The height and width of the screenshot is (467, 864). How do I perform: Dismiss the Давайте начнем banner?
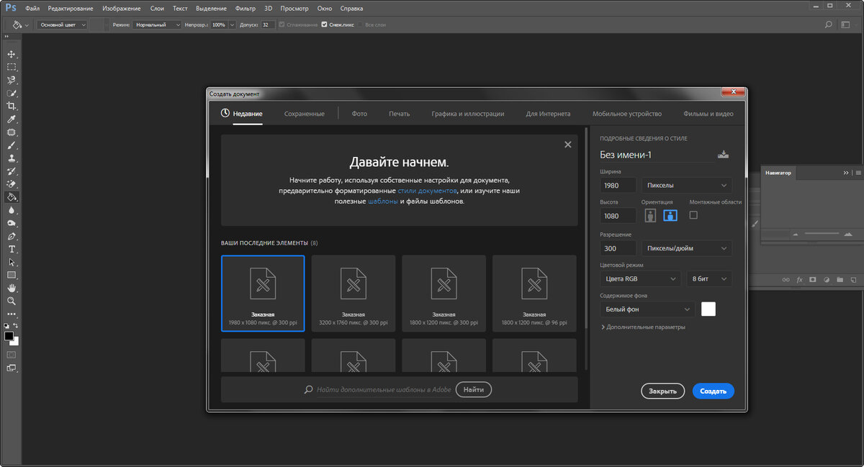[568, 145]
